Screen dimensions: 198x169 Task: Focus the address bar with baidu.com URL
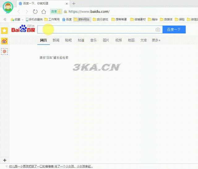[89, 12]
